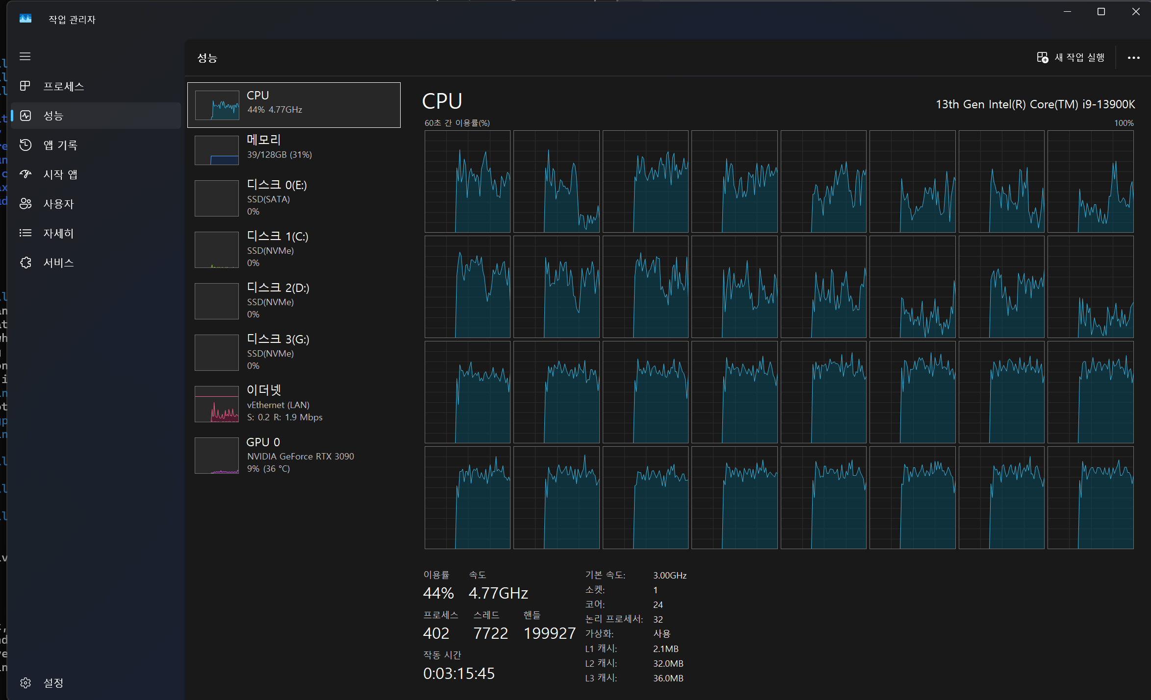The image size is (1151, 700).
Task: Open the 프로세스 (Processes) page icon
Action: point(25,86)
